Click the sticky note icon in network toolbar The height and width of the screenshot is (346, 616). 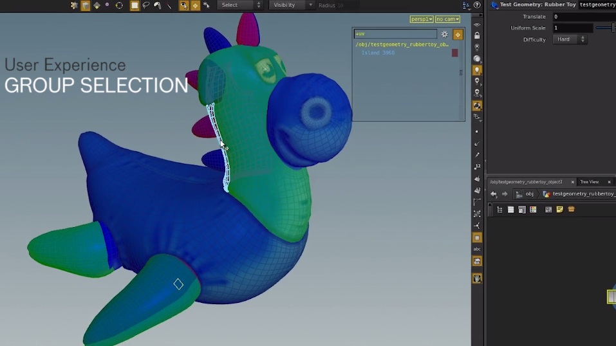[559, 210]
